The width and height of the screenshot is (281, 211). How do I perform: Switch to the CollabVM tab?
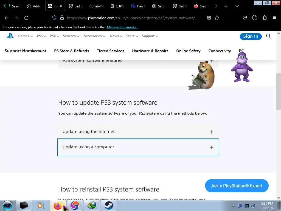coord(96,6)
